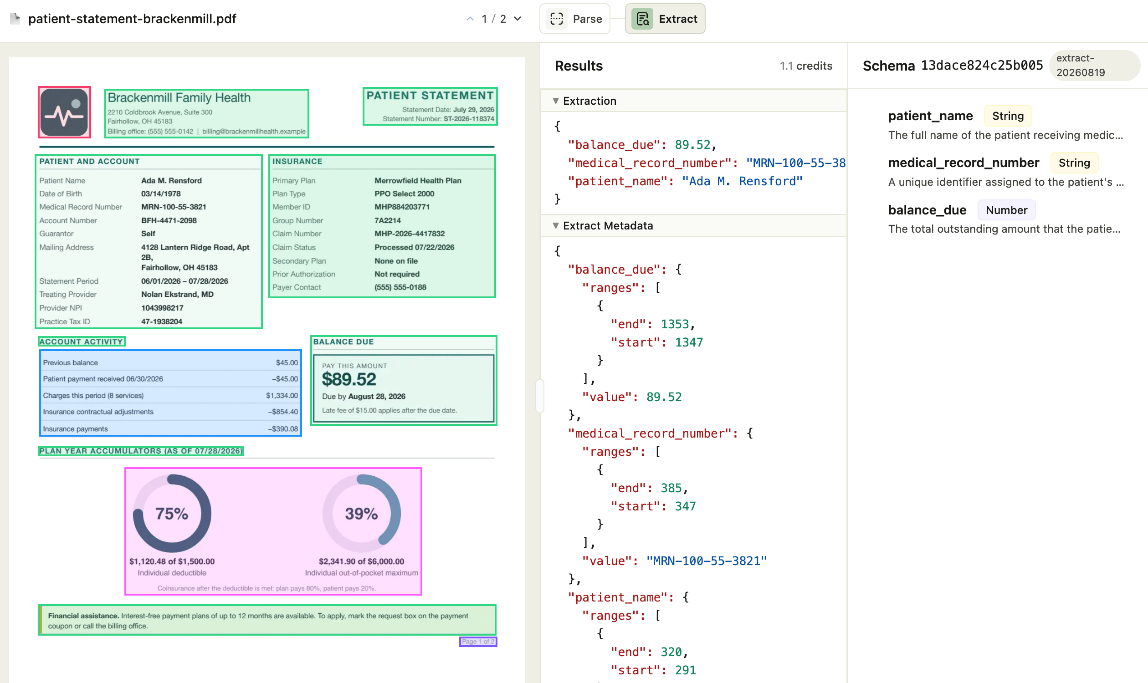Click the Insurance payments row
This screenshot has height=683, width=1148.
170,428
